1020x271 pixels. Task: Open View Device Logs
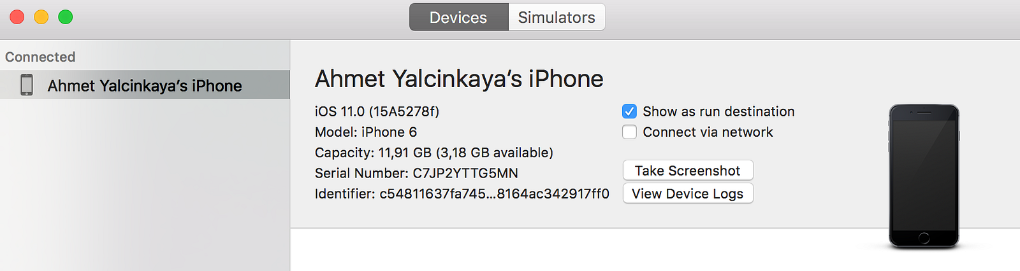click(x=688, y=193)
